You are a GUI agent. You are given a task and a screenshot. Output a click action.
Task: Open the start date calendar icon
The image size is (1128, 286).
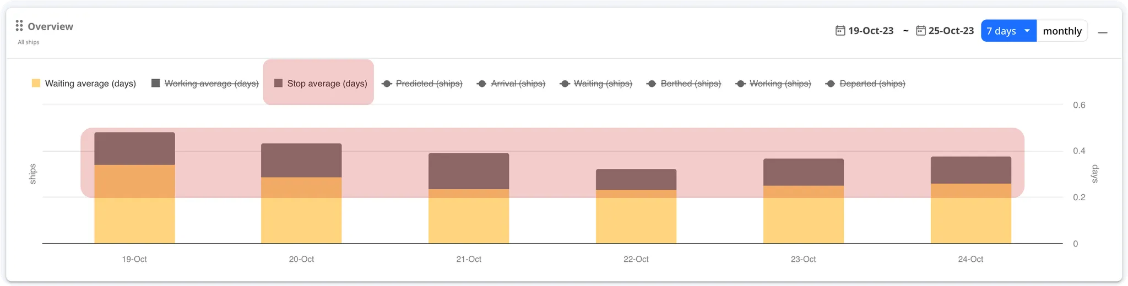coord(840,31)
